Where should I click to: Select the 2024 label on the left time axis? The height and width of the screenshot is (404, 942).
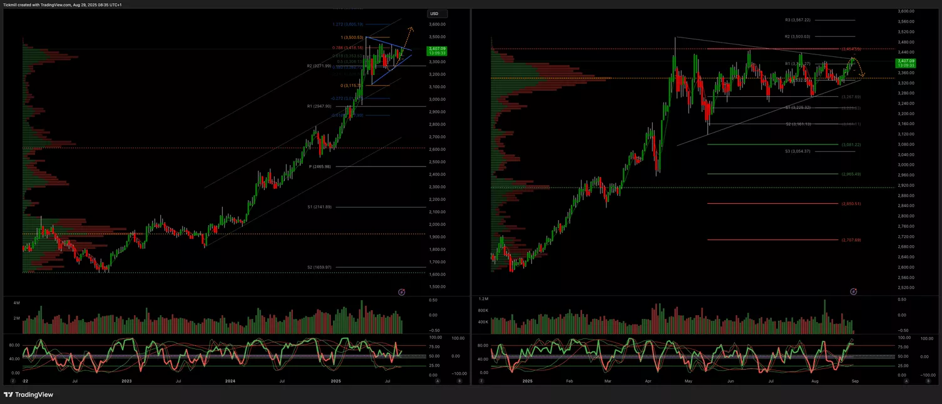pos(230,380)
